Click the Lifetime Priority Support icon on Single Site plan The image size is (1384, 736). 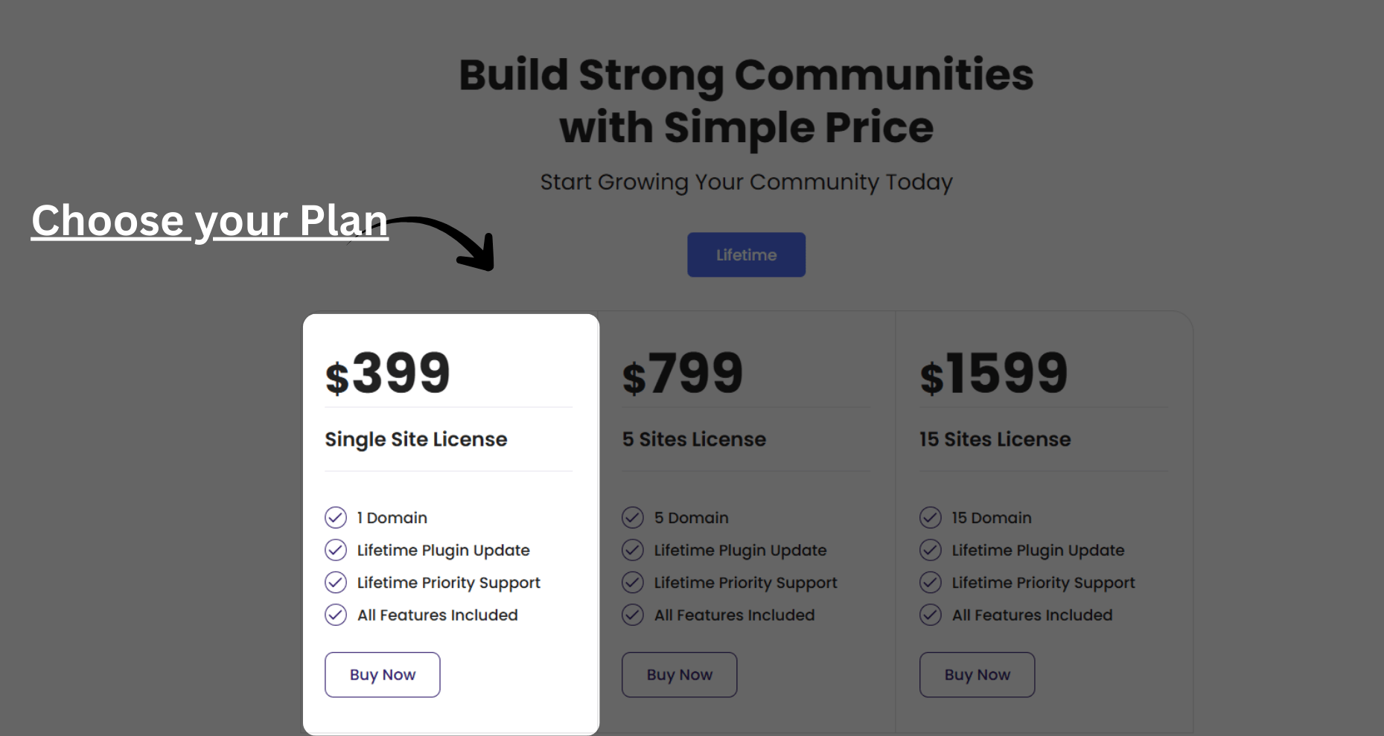336,582
